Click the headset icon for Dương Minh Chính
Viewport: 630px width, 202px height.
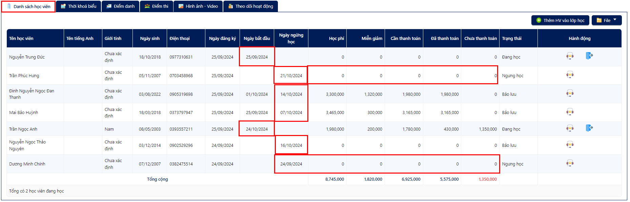tap(570, 163)
